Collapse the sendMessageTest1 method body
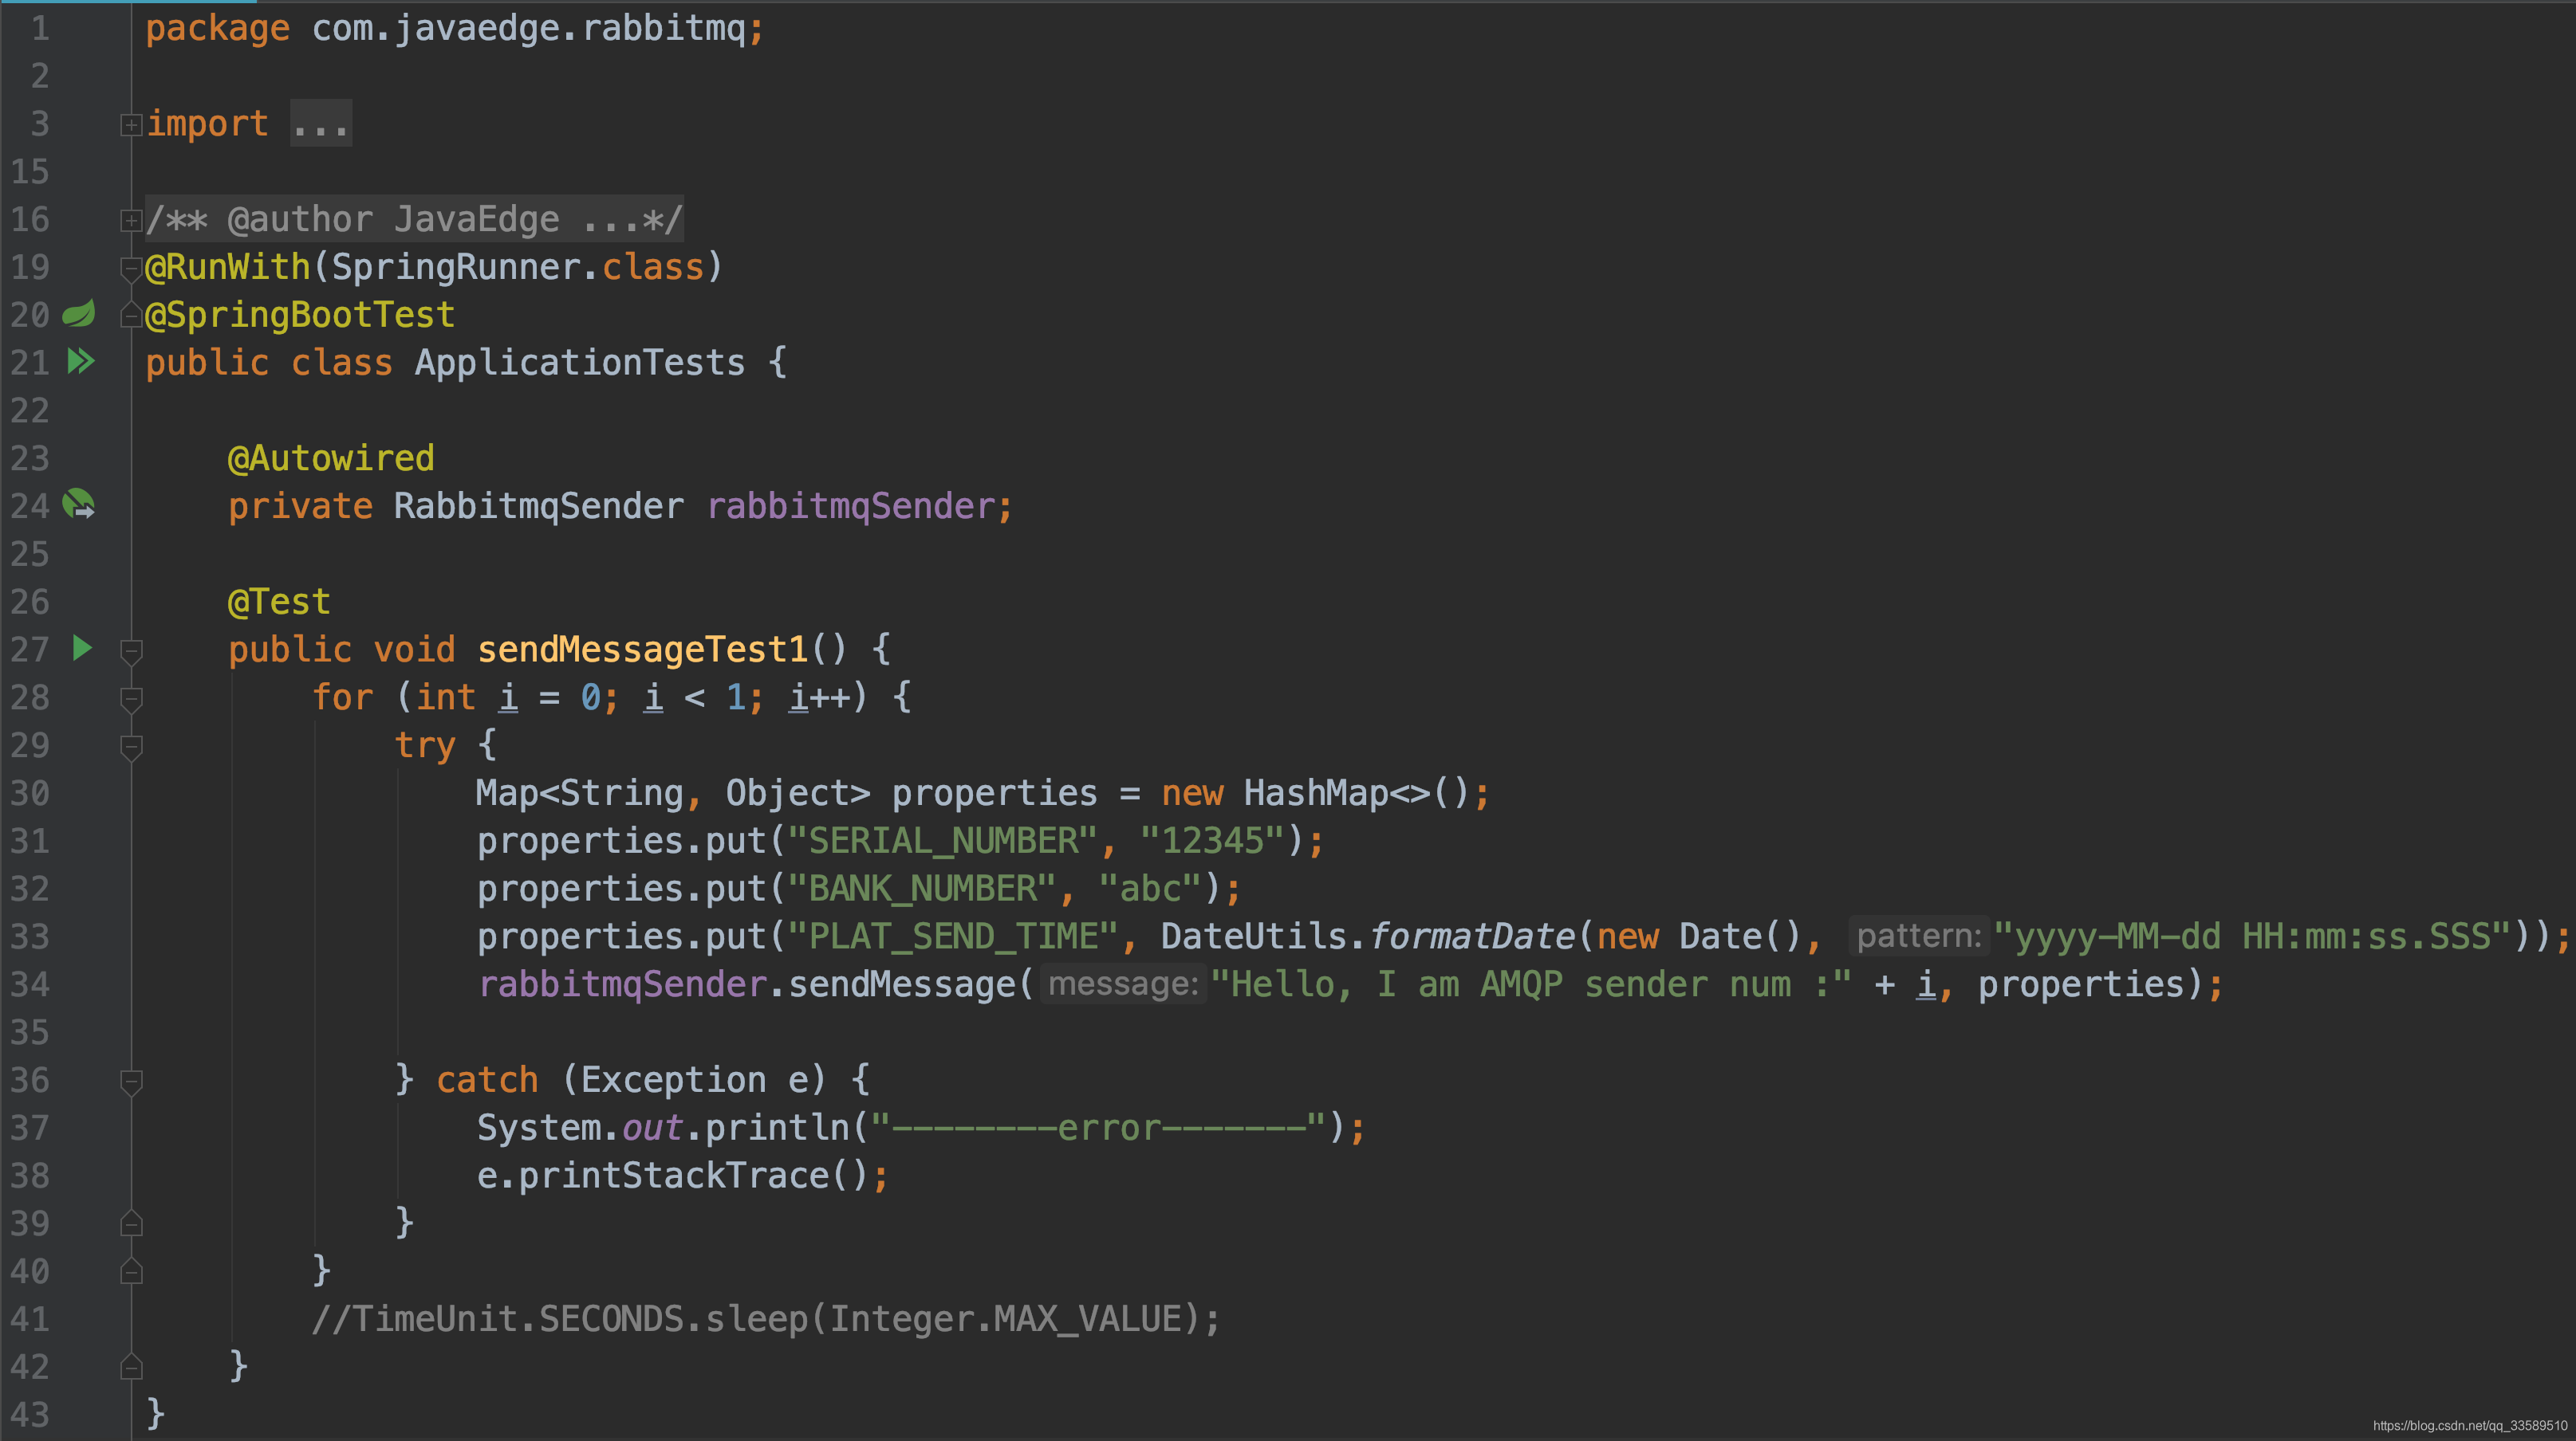The image size is (2576, 1441). click(131, 651)
